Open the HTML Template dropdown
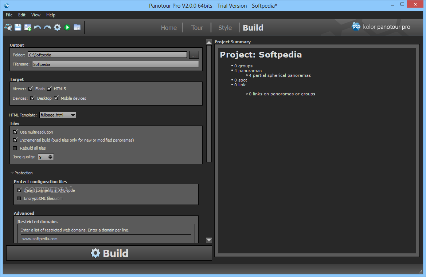The image size is (426, 277). click(58, 115)
